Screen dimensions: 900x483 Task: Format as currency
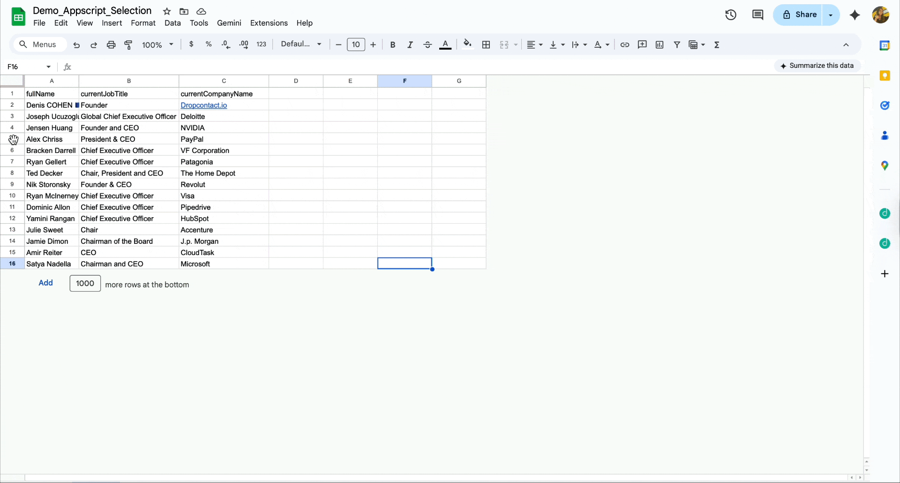click(191, 44)
